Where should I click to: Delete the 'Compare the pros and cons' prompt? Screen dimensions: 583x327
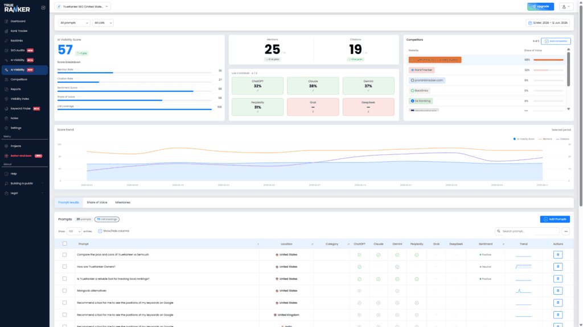[x=558, y=255]
